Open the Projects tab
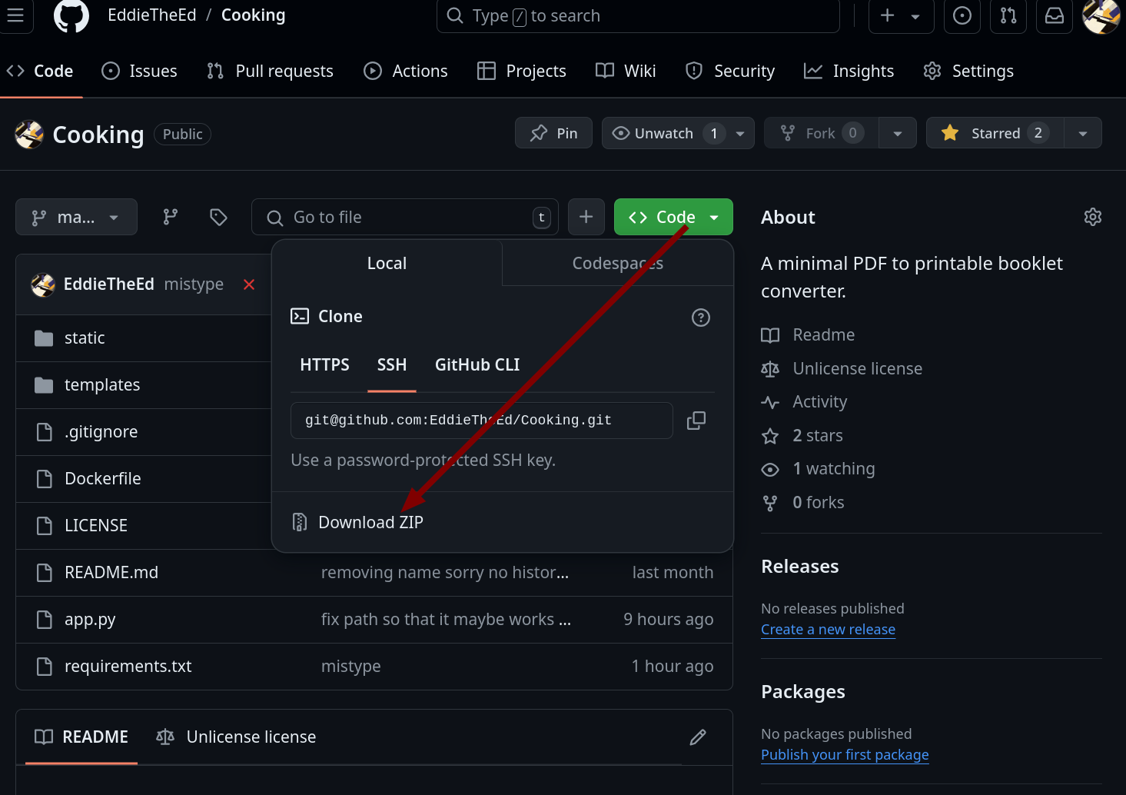Image resolution: width=1126 pixels, height=795 pixels. (521, 71)
